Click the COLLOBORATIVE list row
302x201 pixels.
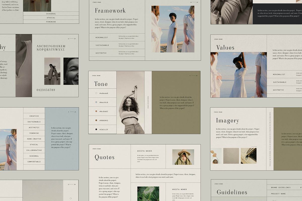tap(34, 150)
